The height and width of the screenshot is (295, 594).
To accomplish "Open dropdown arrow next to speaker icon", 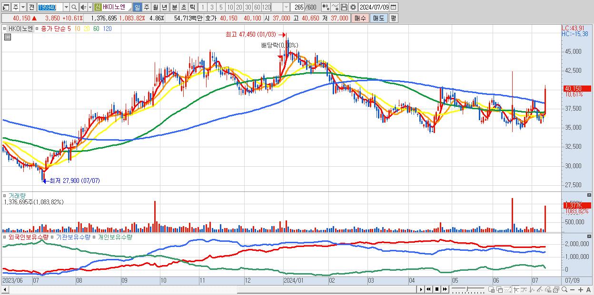I will pyautogui.click(x=90, y=7).
